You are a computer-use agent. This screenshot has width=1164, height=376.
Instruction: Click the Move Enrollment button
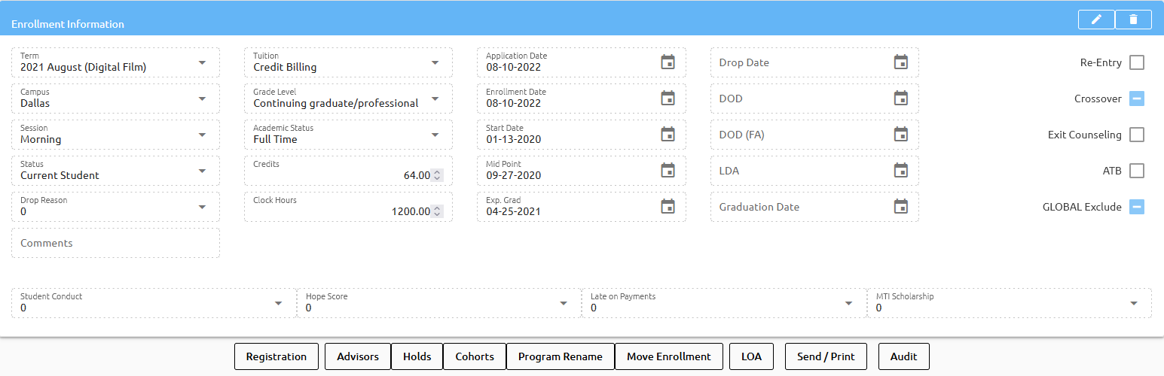coord(668,356)
